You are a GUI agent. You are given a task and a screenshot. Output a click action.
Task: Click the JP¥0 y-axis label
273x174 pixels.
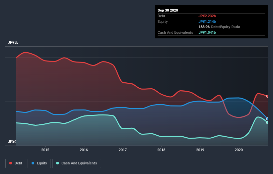point(12,142)
